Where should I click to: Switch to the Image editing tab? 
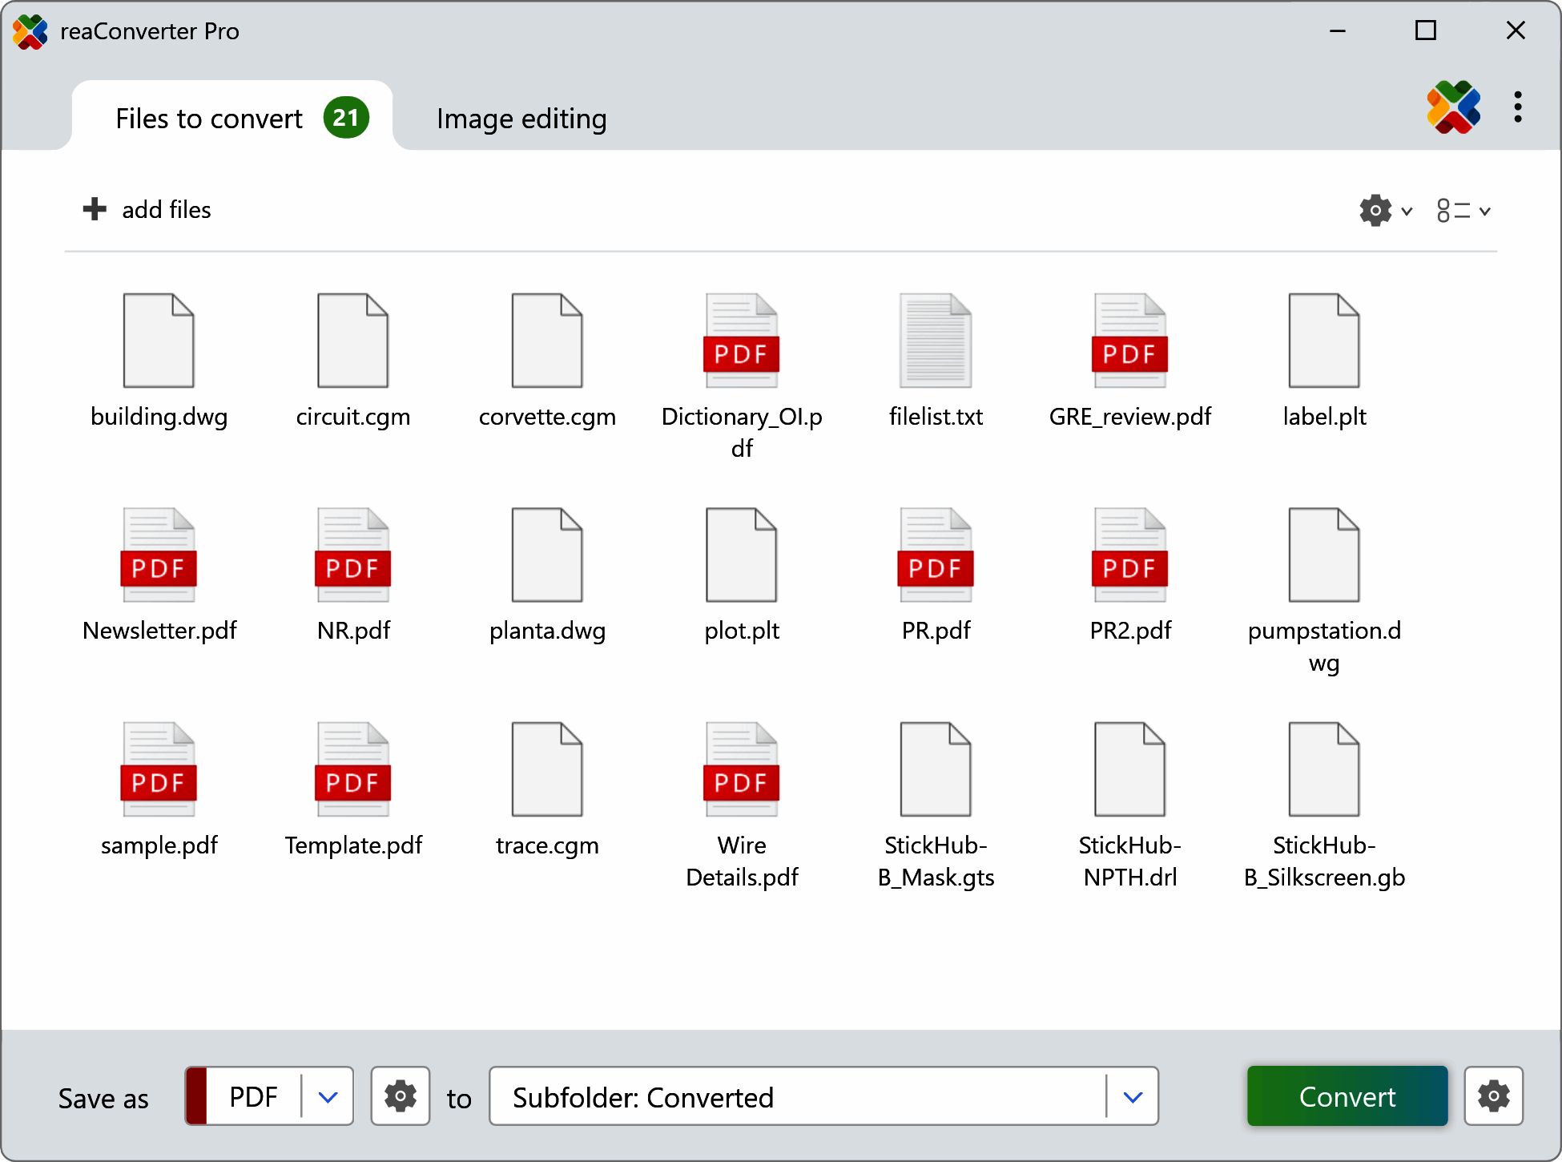[521, 119]
